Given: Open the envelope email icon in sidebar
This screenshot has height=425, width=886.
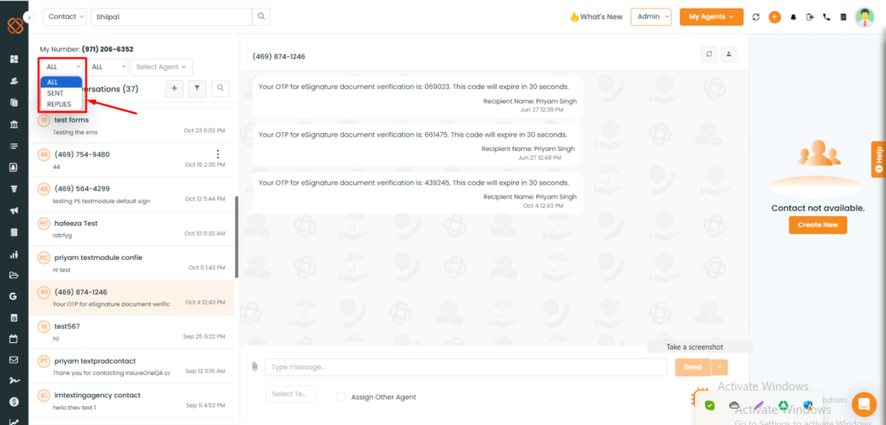Looking at the screenshot, I should (14, 359).
